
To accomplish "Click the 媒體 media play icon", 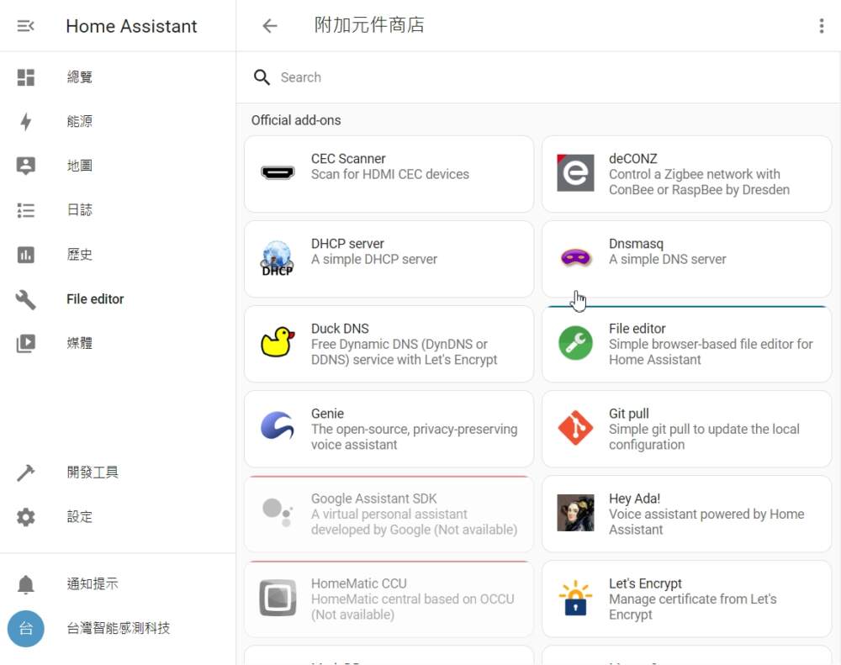I will (26, 343).
